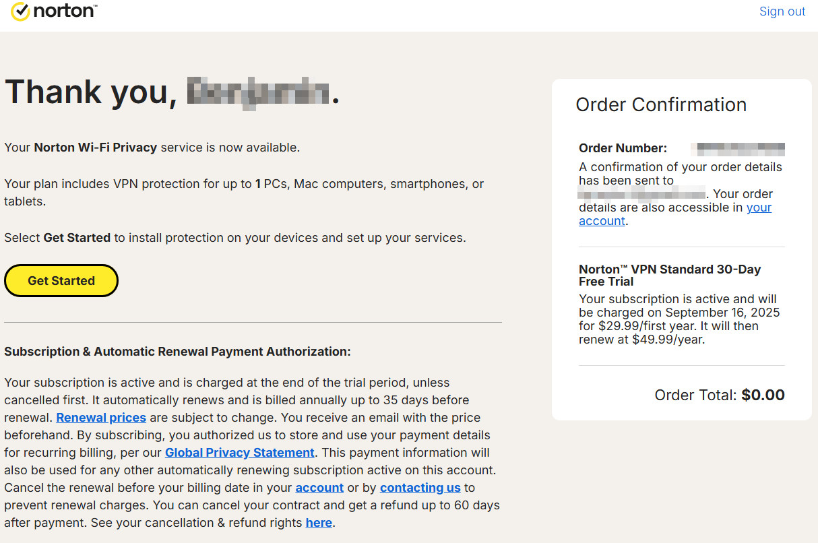
Task: Click the $0.00 order total amount
Action: point(763,395)
